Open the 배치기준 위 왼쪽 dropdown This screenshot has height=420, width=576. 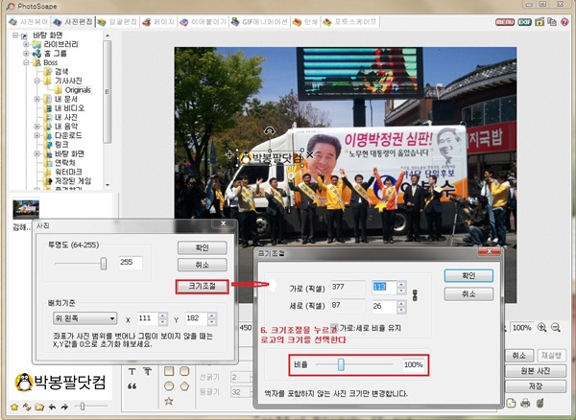click(87, 318)
